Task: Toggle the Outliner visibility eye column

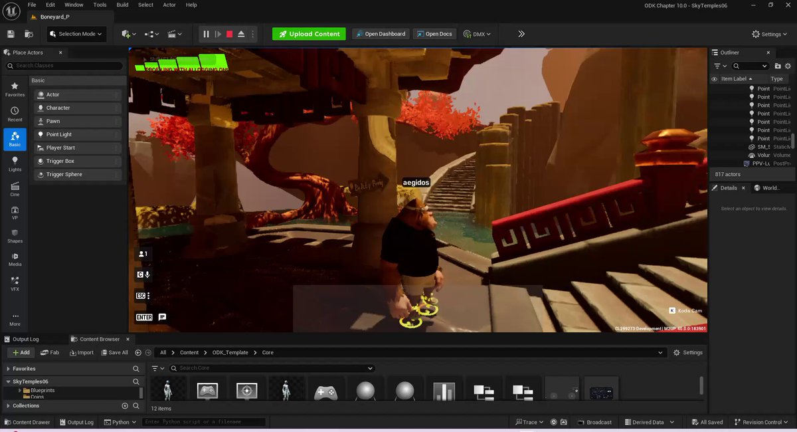Action: pos(715,79)
